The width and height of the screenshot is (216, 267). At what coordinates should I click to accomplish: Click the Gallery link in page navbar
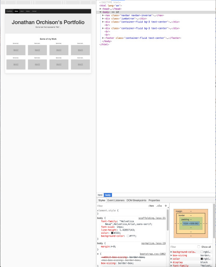pyautogui.click(x=28, y=11)
